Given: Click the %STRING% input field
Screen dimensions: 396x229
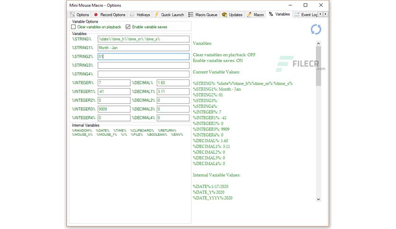Looking at the screenshot, I should 144,39.
